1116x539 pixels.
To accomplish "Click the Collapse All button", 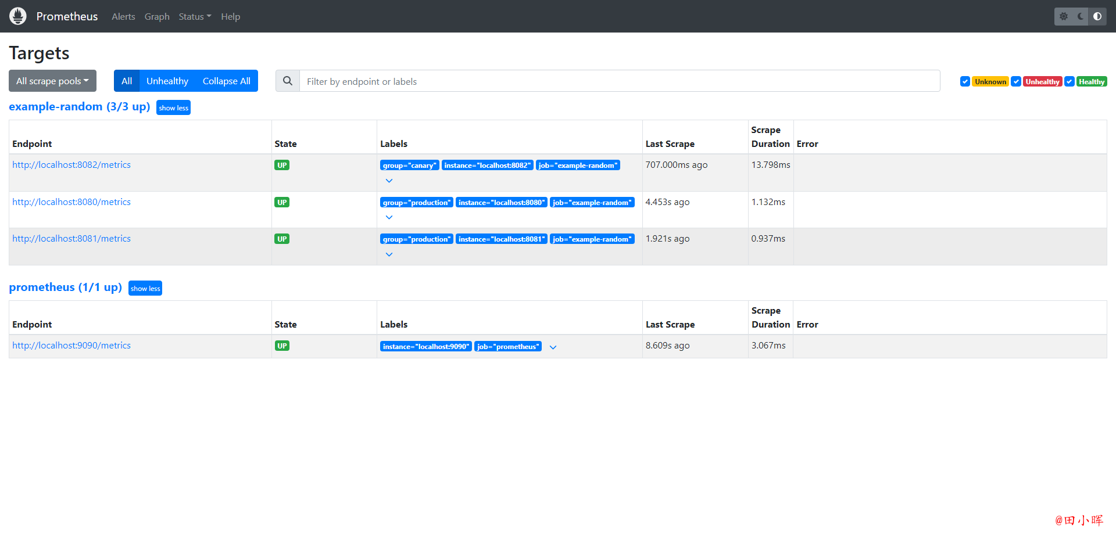I will coord(227,81).
